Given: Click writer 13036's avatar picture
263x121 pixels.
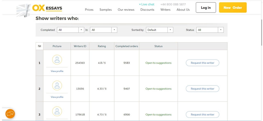Looking at the screenshot, I should 57,85.
